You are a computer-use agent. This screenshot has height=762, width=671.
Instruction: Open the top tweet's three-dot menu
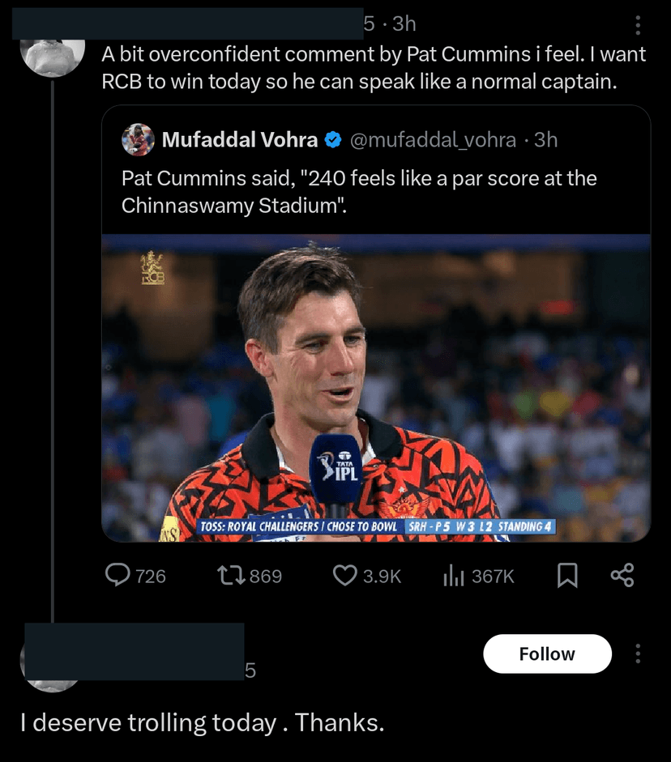638,26
